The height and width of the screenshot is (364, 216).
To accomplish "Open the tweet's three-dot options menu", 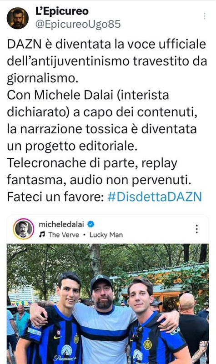I will (204, 16).
